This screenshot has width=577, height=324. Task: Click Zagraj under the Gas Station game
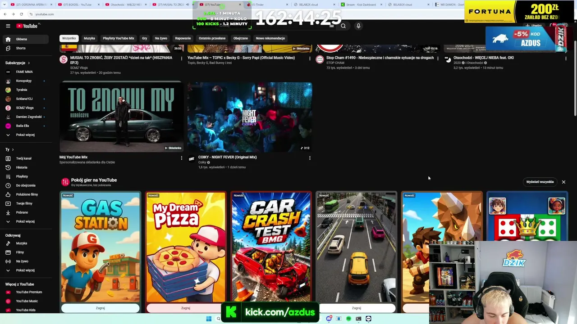coord(100,308)
